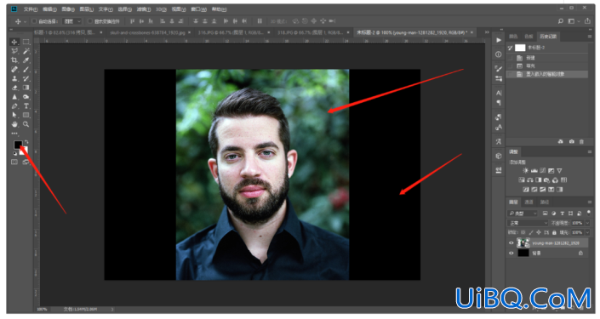The height and width of the screenshot is (319, 600).
Task: Click the Quick Mask mode icon
Action: click(14, 162)
